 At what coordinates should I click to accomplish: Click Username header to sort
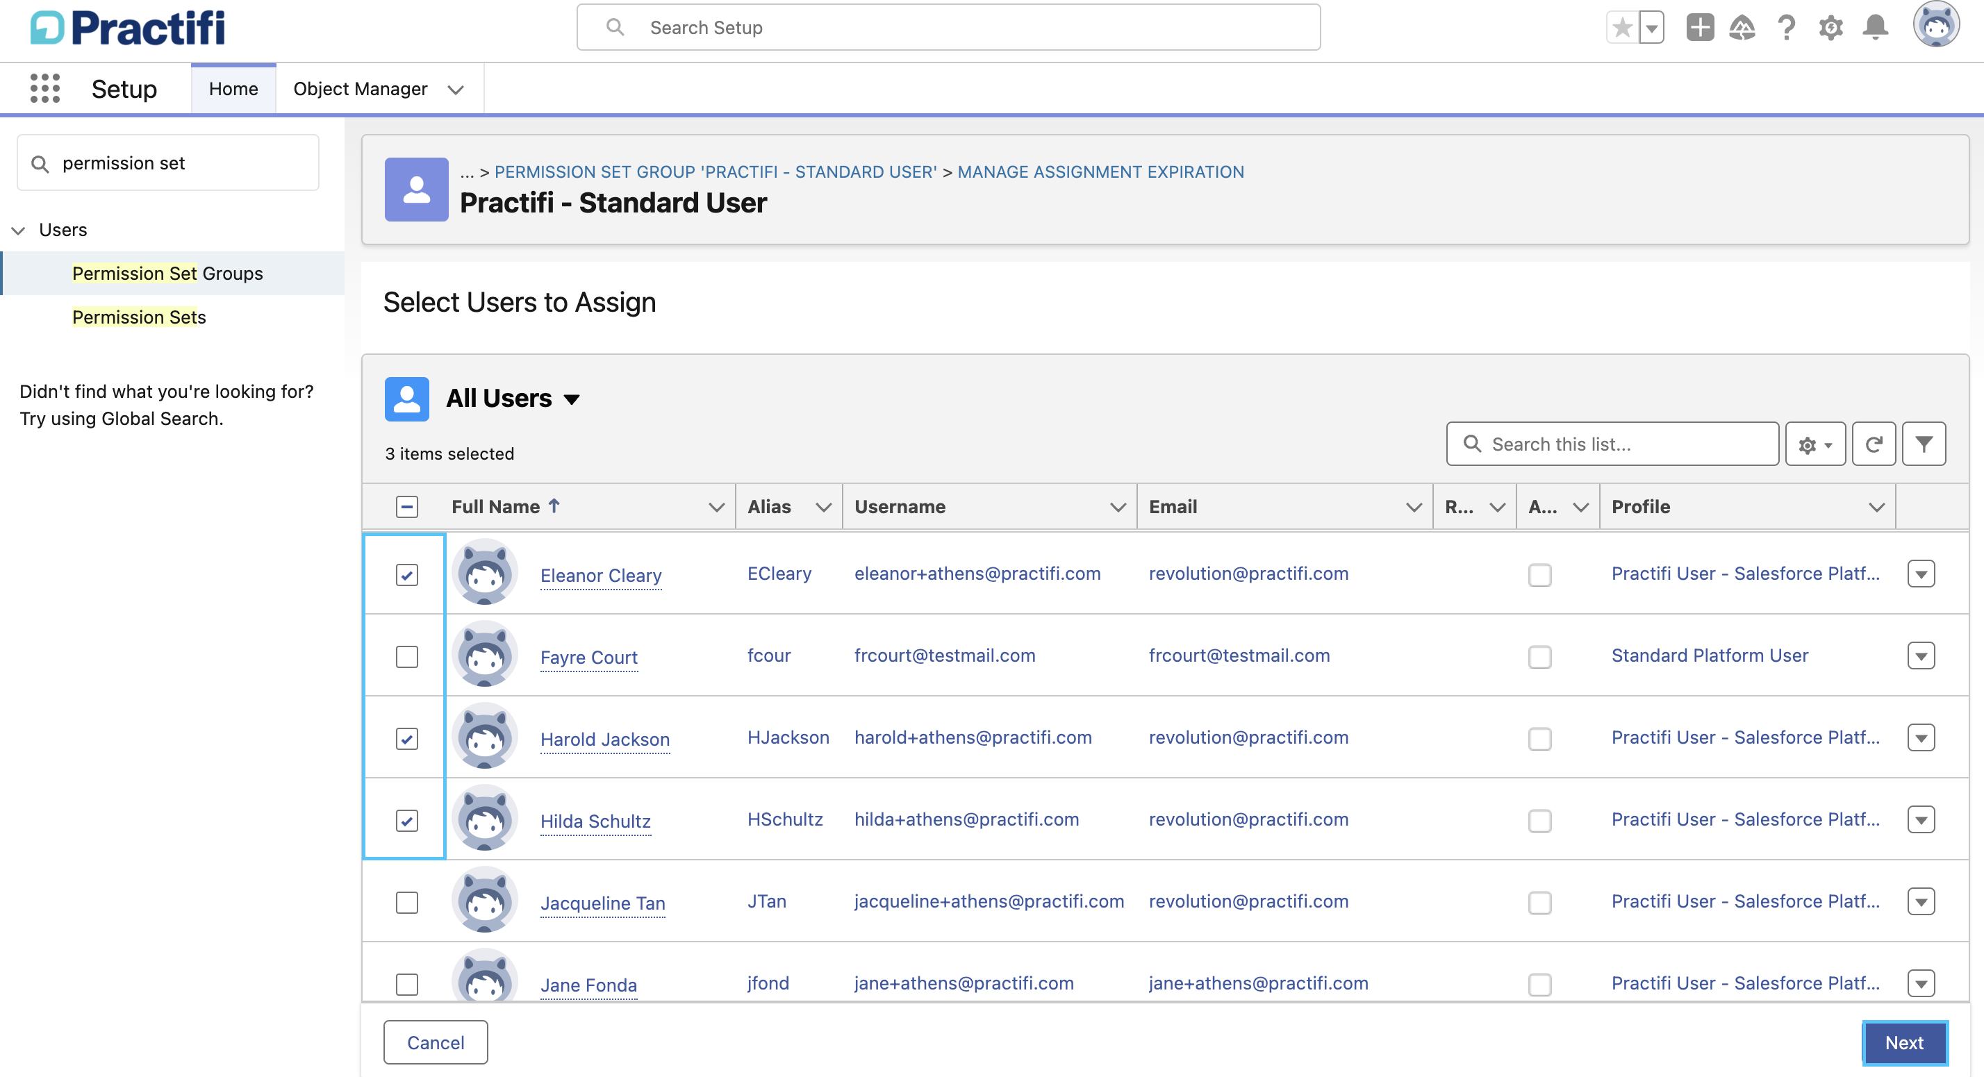pos(900,506)
